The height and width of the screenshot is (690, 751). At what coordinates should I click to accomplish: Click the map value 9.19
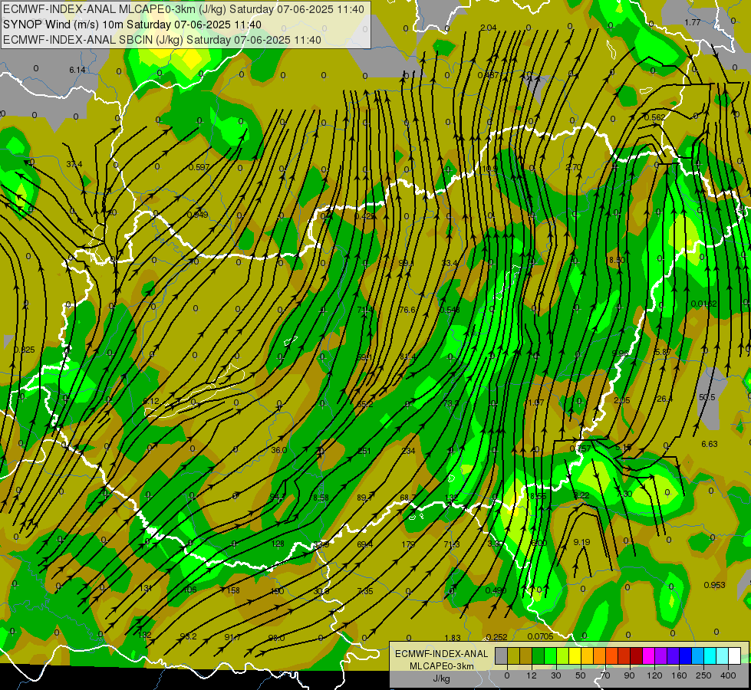581,542
